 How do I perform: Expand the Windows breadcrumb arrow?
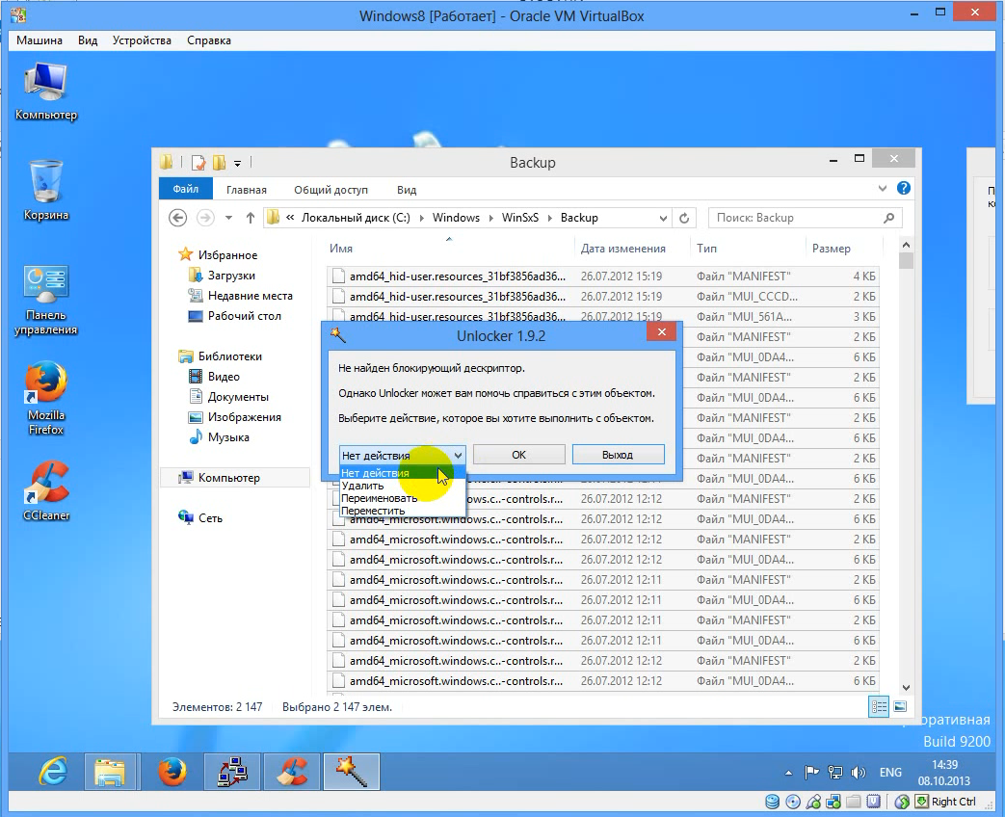[491, 218]
